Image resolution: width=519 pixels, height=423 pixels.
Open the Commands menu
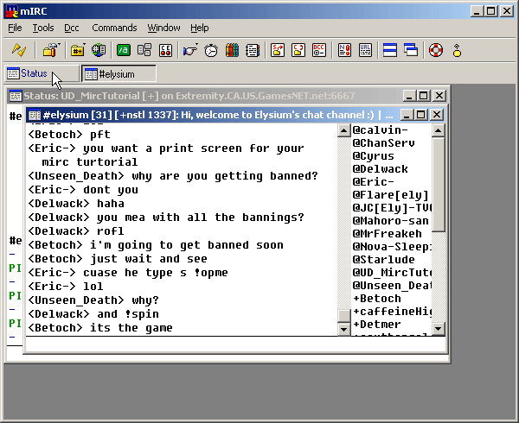[x=114, y=28]
